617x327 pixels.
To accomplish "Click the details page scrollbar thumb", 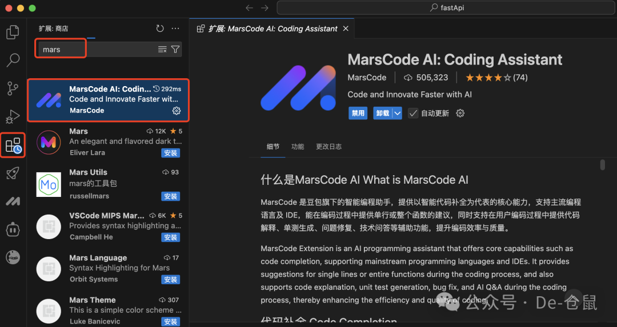I will point(602,165).
